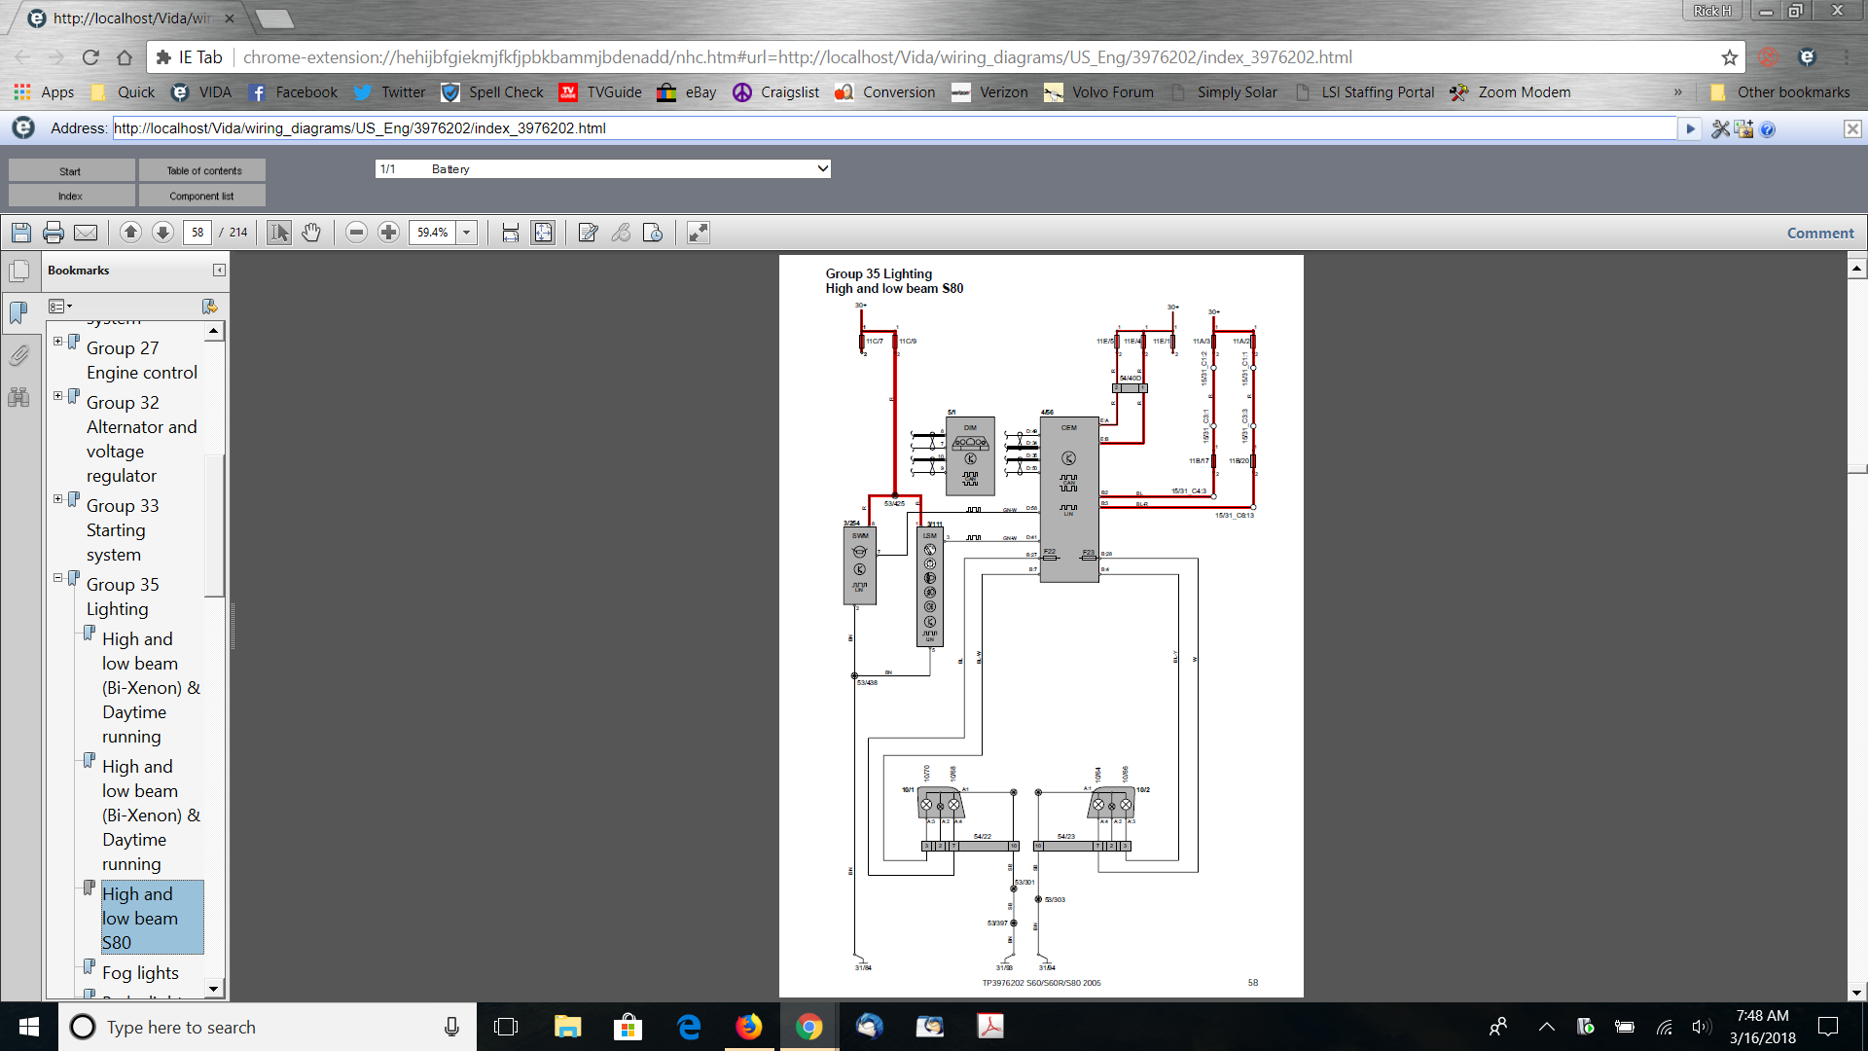Image resolution: width=1868 pixels, height=1051 pixels.
Task: Open the zoom percentage dropdown
Action: click(x=467, y=233)
